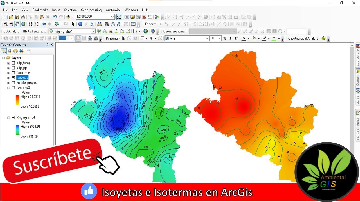Image resolution: width=360 pixels, height=202 pixels.
Task: Save the map with floppy icon
Action: point(17,17)
